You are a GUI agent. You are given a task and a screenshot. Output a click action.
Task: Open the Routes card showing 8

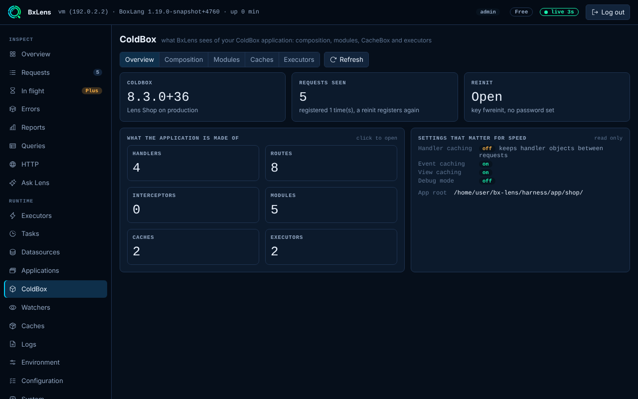331,163
